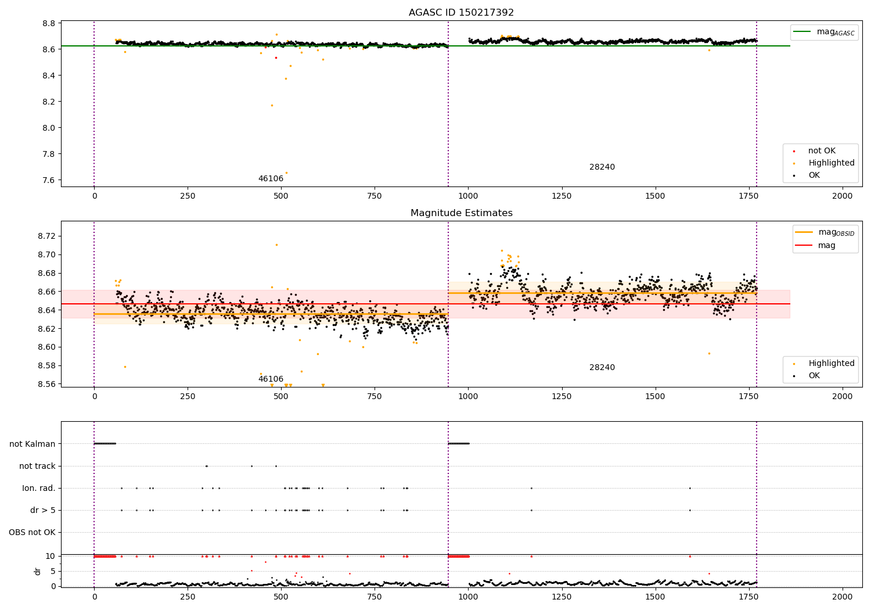The height and width of the screenshot is (610, 871).
Task: Select the 7.6 tick on top plot
Action: [x=48, y=180]
